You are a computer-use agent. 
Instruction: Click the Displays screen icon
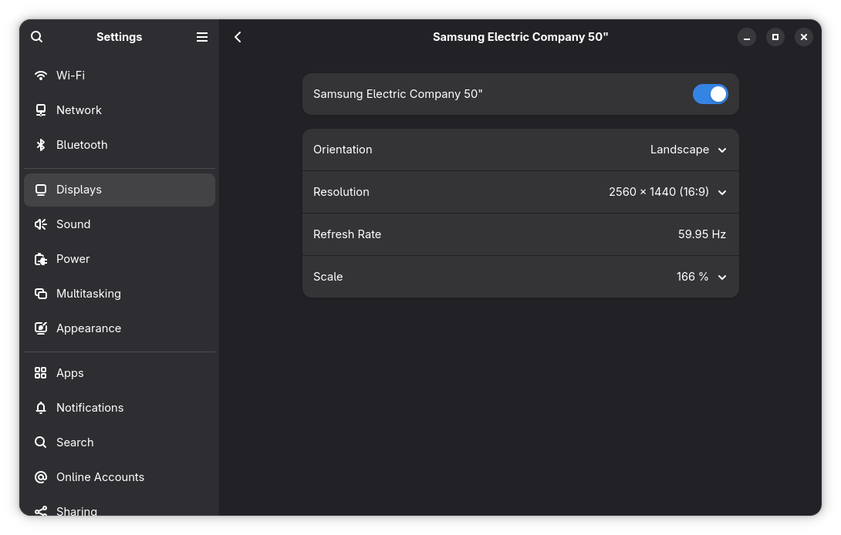coord(41,190)
